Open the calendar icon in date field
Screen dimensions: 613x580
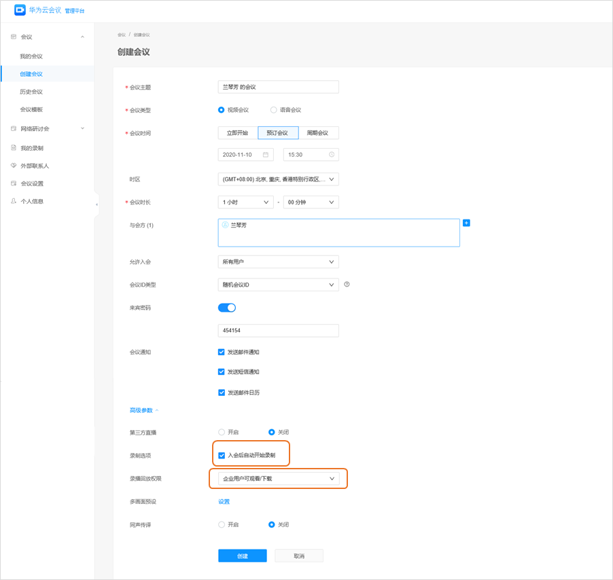pyautogui.click(x=266, y=155)
